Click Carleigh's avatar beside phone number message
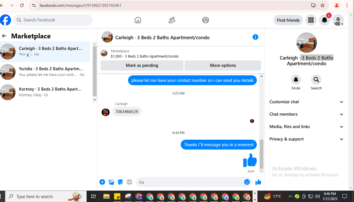354x202 pixels. (106, 112)
